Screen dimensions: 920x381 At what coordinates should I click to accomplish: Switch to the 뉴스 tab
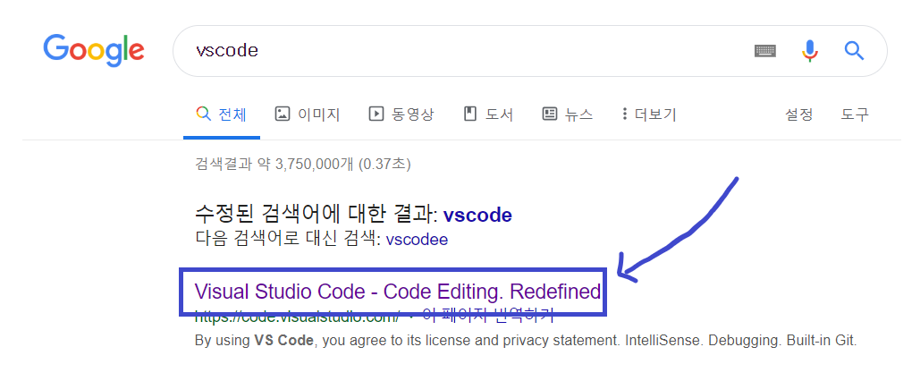click(568, 114)
